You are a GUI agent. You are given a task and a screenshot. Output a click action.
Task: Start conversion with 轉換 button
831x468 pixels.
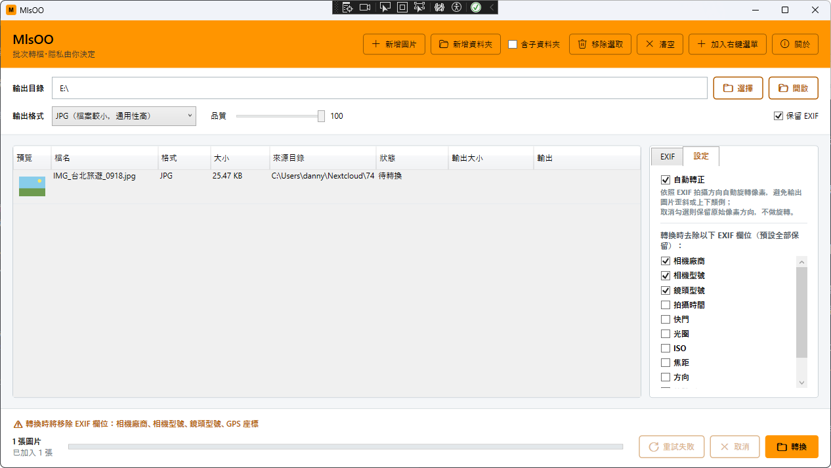(792, 446)
